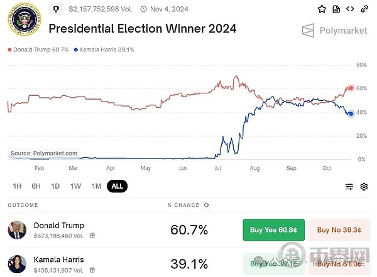Open chart filter sliders icon
377x277 pixels.
(349, 186)
